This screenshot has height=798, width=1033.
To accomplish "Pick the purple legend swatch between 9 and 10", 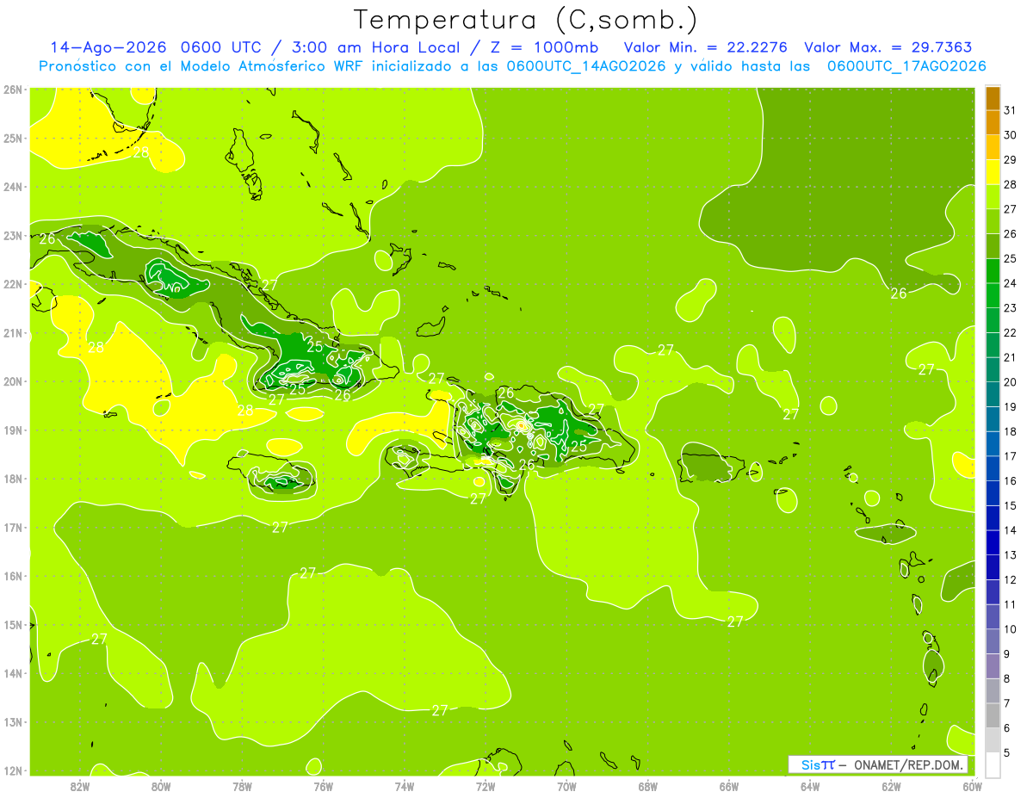I will [x=993, y=641].
